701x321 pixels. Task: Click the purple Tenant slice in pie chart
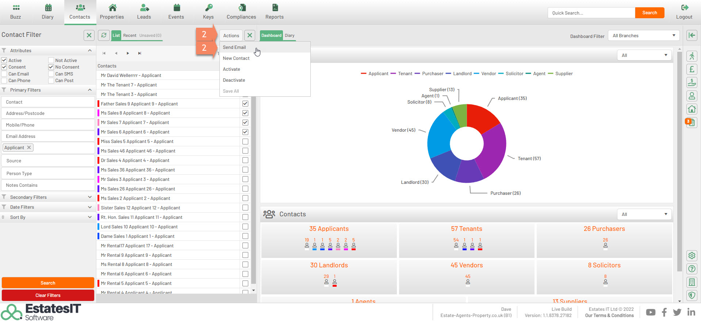click(x=491, y=150)
